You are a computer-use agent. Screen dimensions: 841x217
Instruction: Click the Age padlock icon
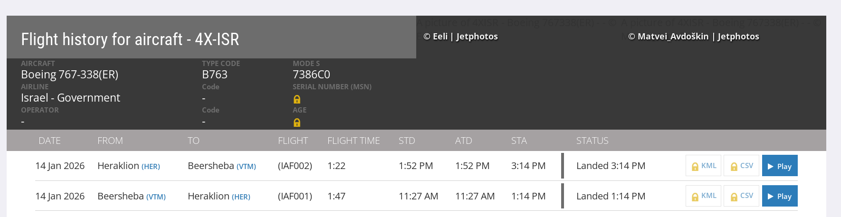pyautogui.click(x=297, y=123)
